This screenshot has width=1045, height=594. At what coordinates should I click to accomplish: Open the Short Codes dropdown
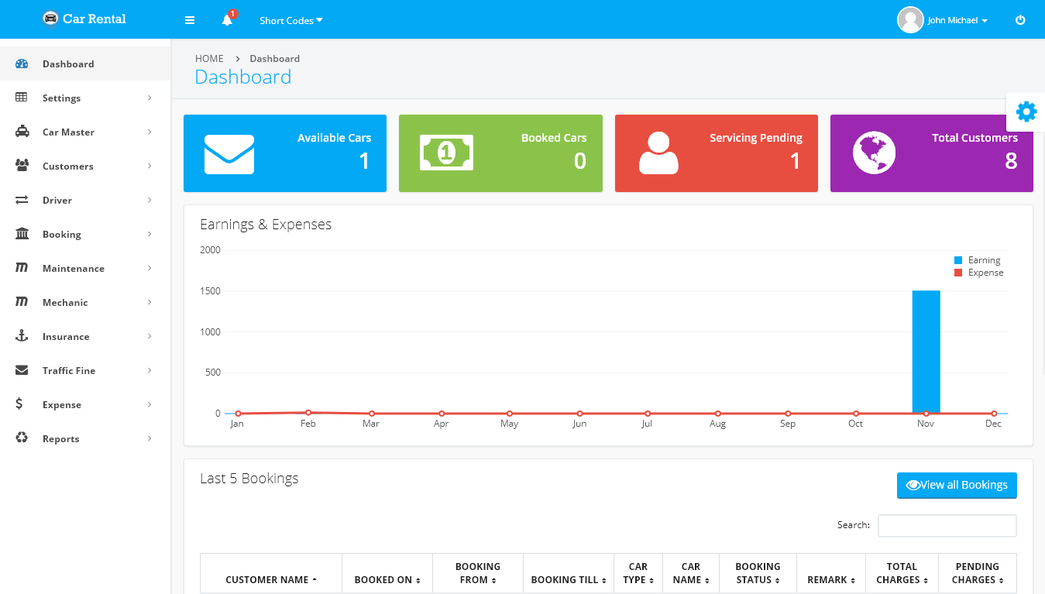pyautogui.click(x=290, y=20)
